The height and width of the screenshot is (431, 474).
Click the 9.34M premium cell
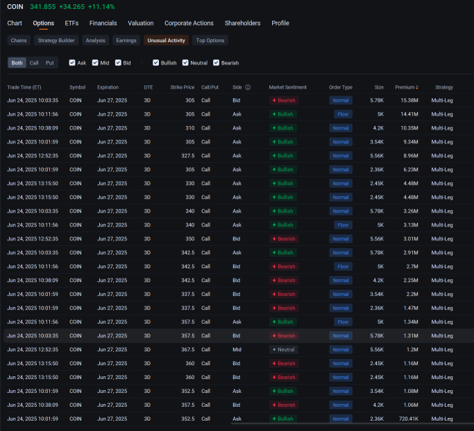(x=411, y=142)
